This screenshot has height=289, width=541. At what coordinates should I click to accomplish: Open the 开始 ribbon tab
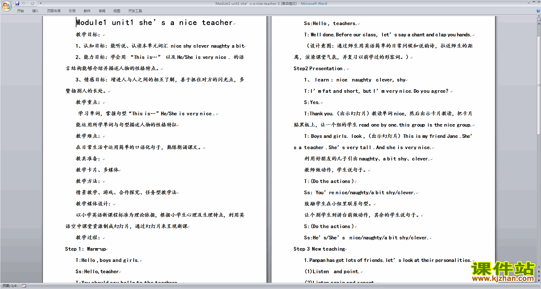click(x=20, y=11)
